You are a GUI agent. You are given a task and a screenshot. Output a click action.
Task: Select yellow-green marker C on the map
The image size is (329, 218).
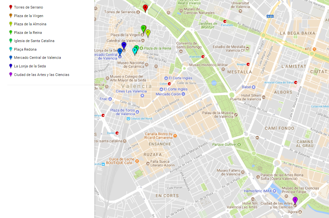pos(148,33)
